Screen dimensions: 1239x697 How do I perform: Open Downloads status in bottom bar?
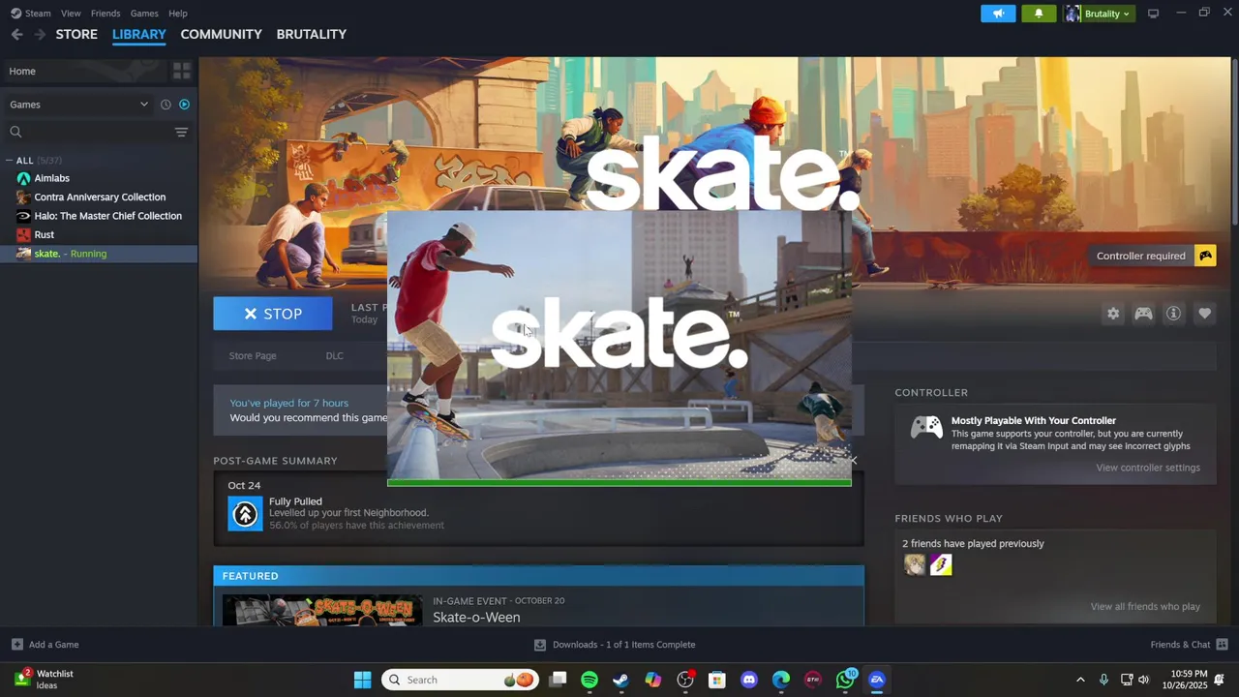tap(615, 645)
